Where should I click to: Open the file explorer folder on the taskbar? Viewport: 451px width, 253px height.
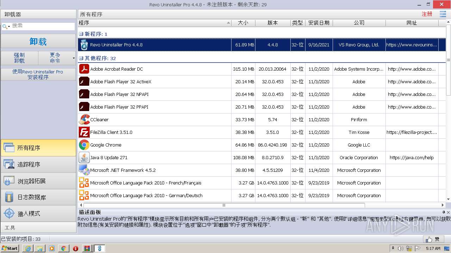(x=40, y=248)
